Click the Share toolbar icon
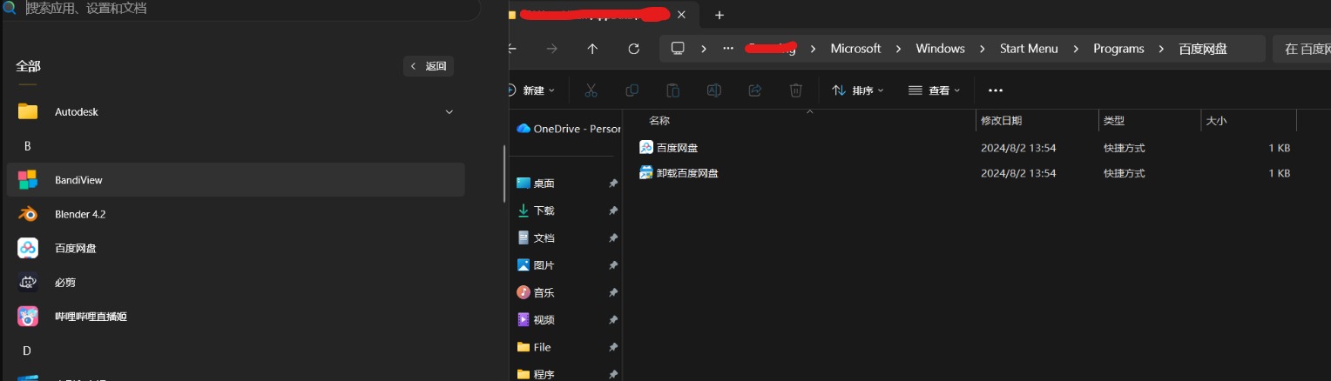The height and width of the screenshot is (381, 1331). coord(755,90)
